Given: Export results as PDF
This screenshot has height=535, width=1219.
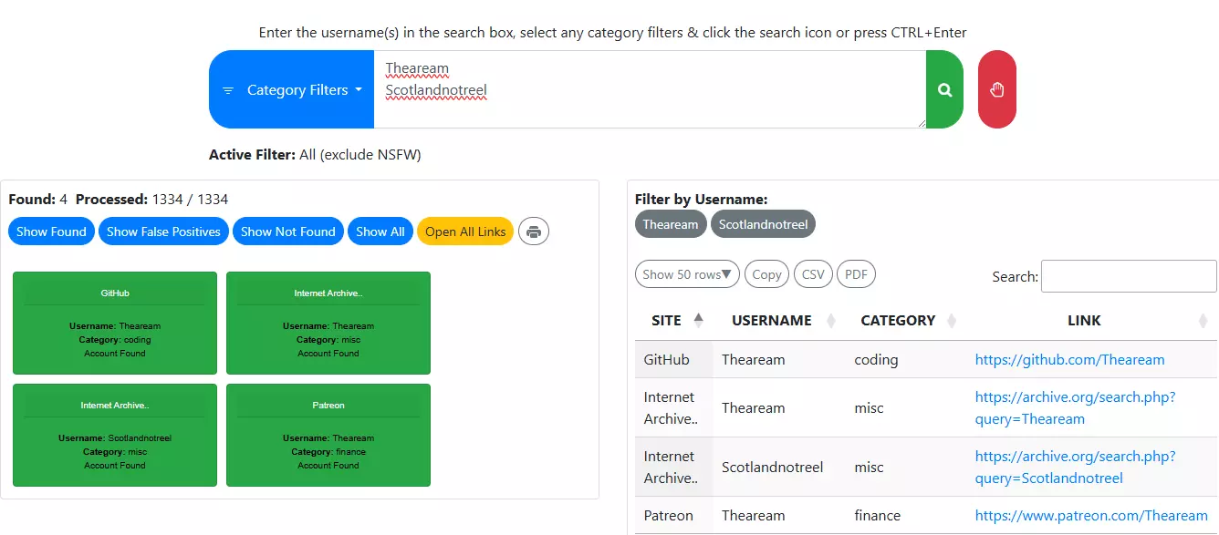Looking at the screenshot, I should point(856,274).
